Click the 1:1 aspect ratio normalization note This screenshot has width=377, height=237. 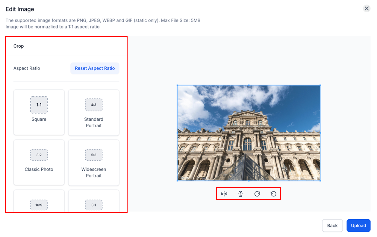coord(52,27)
